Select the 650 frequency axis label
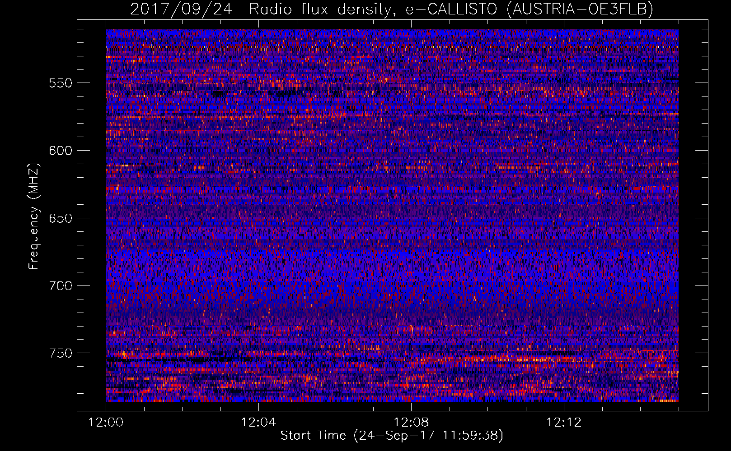 pos(61,218)
